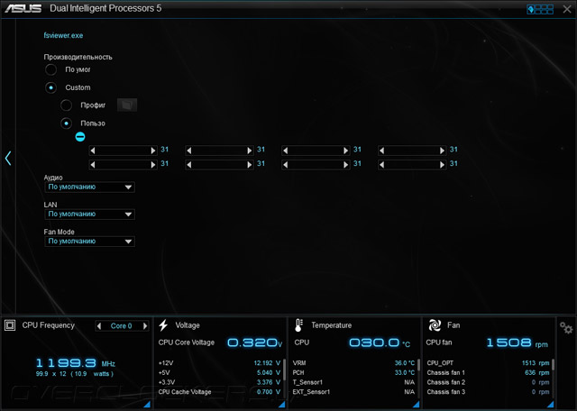Click the CPU_OPT fan row
This screenshot has height=411, width=577.
(488, 363)
